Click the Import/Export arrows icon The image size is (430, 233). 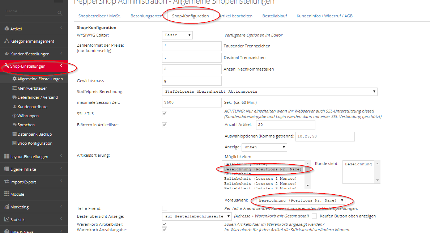(x=7, y=182)
